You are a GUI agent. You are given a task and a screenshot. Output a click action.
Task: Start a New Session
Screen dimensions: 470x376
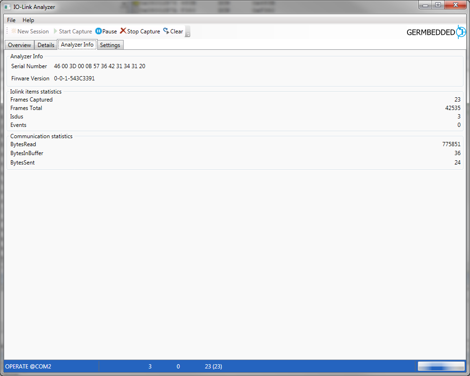click(x=30, y=31)
